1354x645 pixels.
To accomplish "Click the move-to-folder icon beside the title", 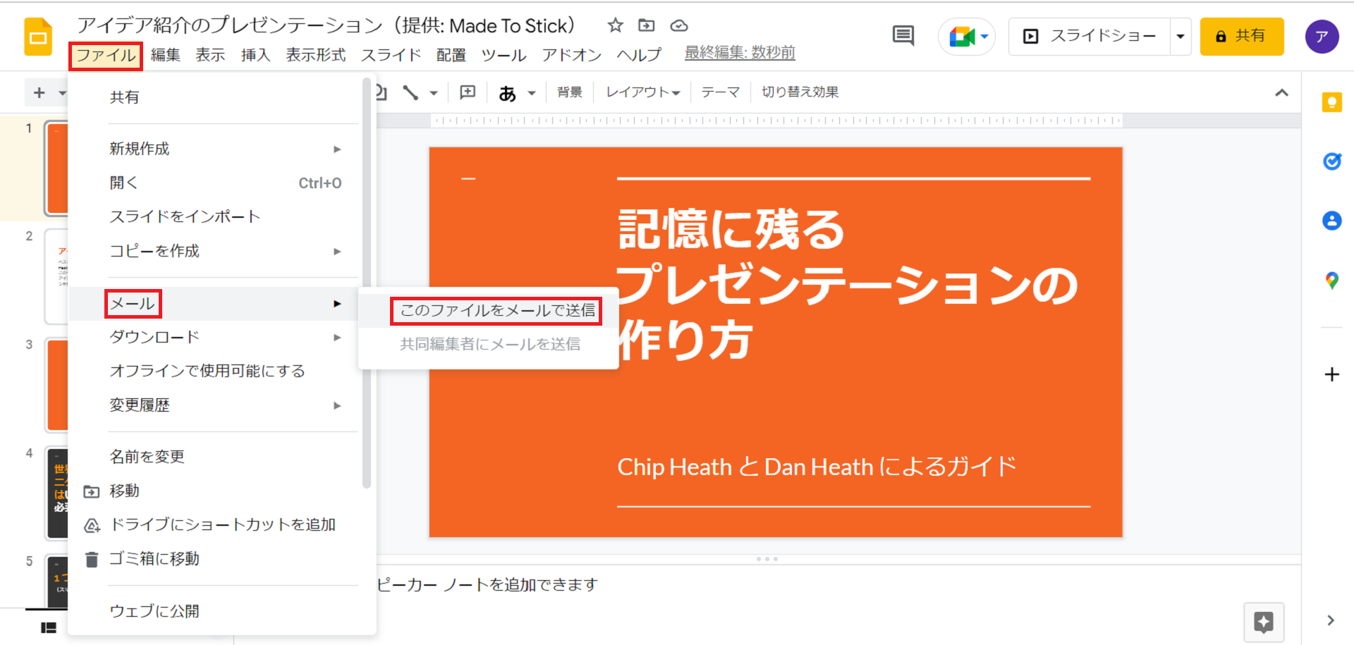I will tap(646, 26).
